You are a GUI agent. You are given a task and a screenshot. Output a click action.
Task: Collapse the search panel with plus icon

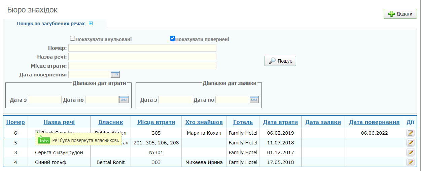[x=91, y=24]
